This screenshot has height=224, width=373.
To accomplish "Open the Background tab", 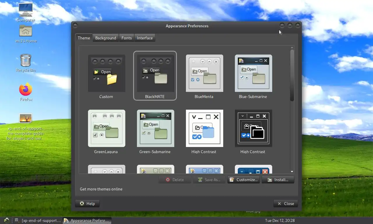I will pos(105,38).
